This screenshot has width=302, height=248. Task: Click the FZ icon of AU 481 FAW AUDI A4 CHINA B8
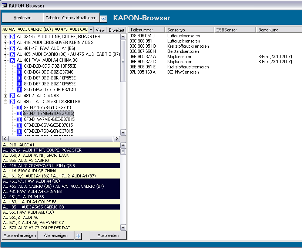click(12, 60)
